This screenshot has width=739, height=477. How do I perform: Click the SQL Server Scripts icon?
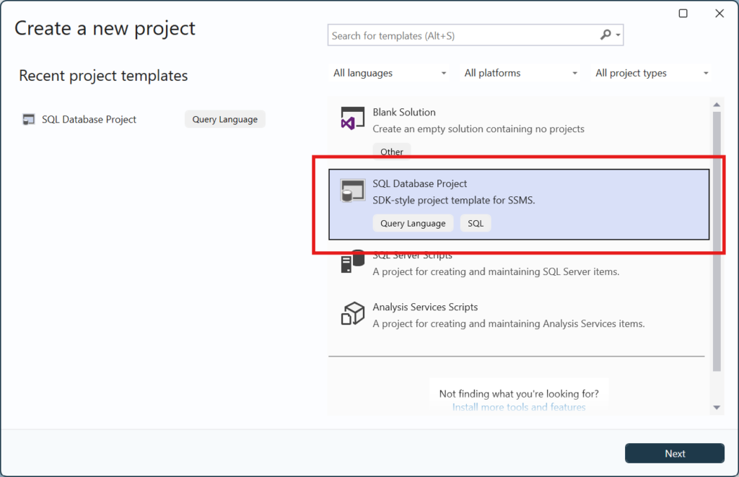click(x=351, y=263)
